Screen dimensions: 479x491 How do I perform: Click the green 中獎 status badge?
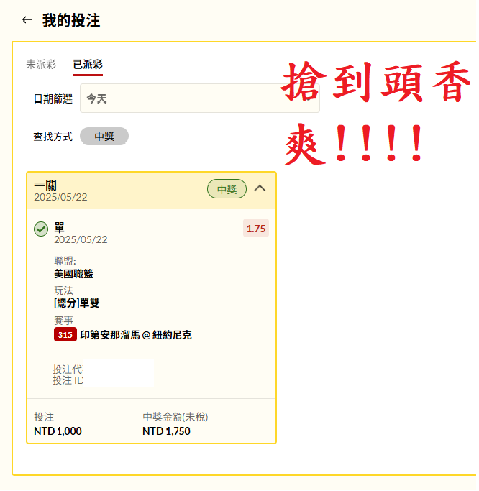(227, 189)
